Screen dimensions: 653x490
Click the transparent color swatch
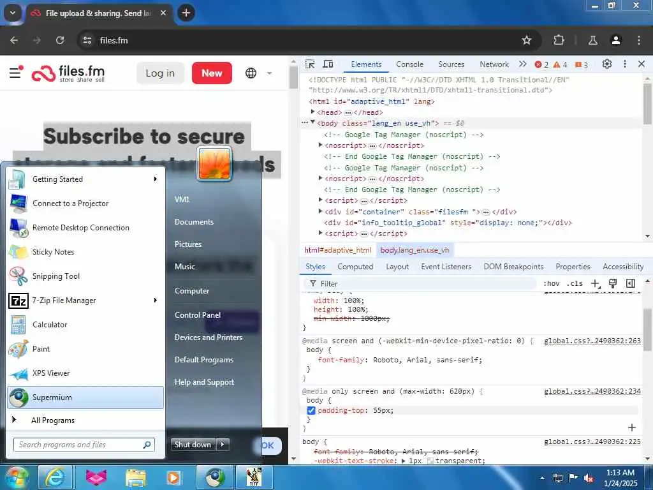(x=430, y=461)
